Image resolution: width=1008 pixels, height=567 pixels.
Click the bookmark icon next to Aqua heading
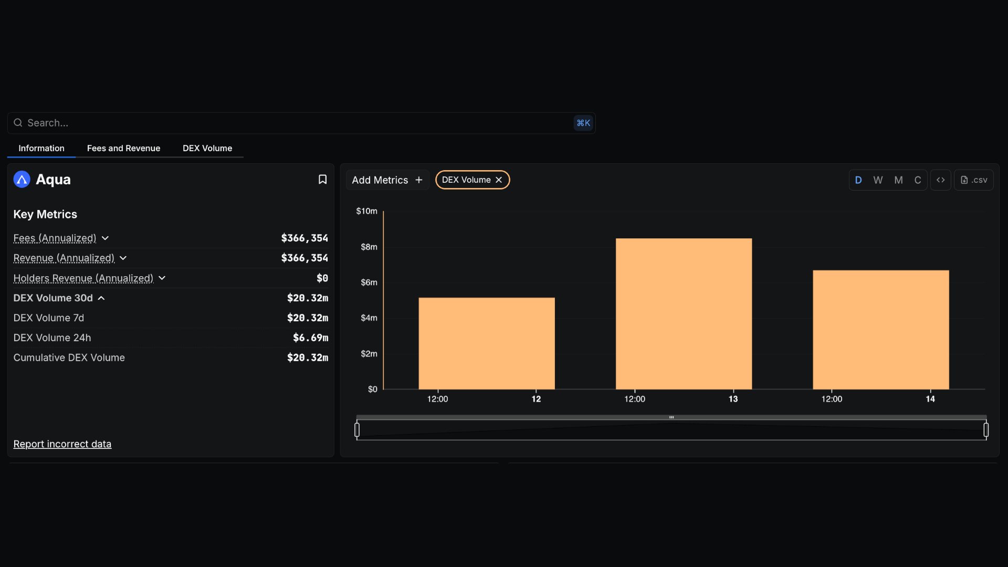pos(322,179)
